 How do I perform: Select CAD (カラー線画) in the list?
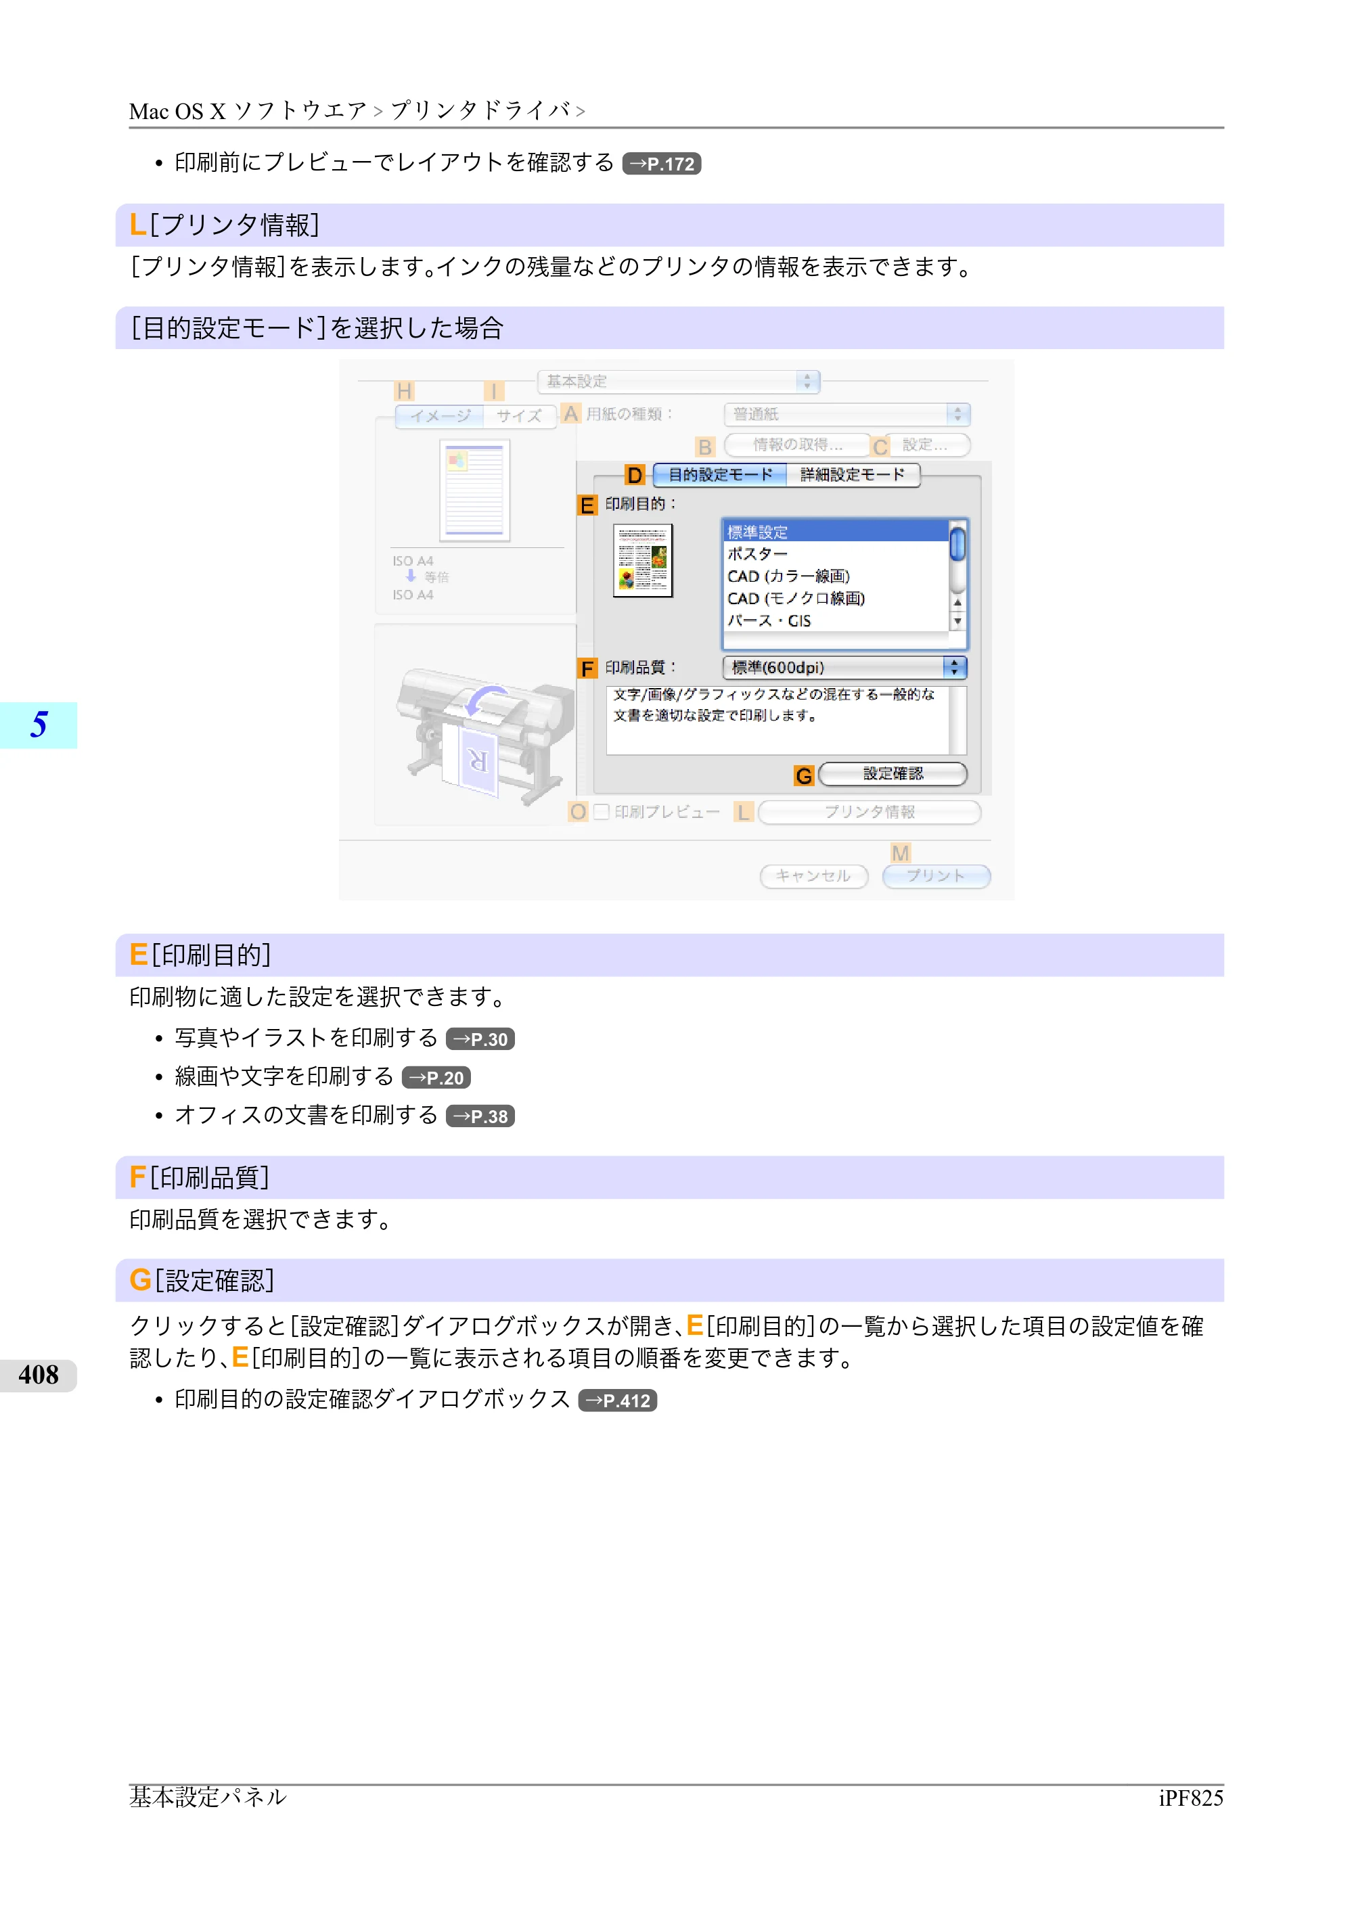[x=836, y=576]
